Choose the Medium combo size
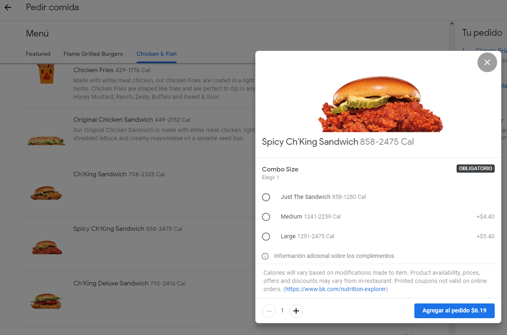Image resolution: width=507 pixels, height=335 pixels. pos(266,217)
